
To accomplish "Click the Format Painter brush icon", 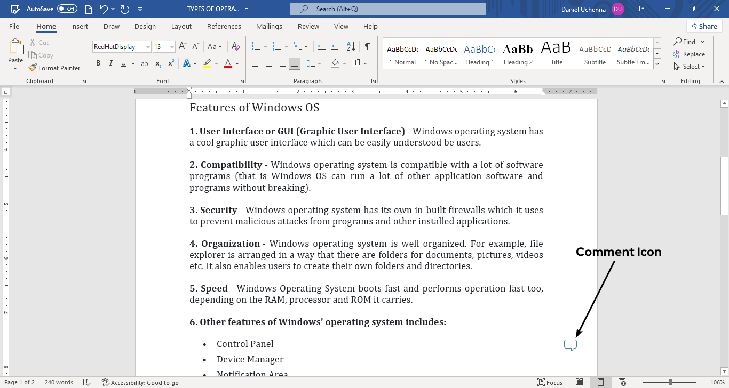I will click(33, 68).
